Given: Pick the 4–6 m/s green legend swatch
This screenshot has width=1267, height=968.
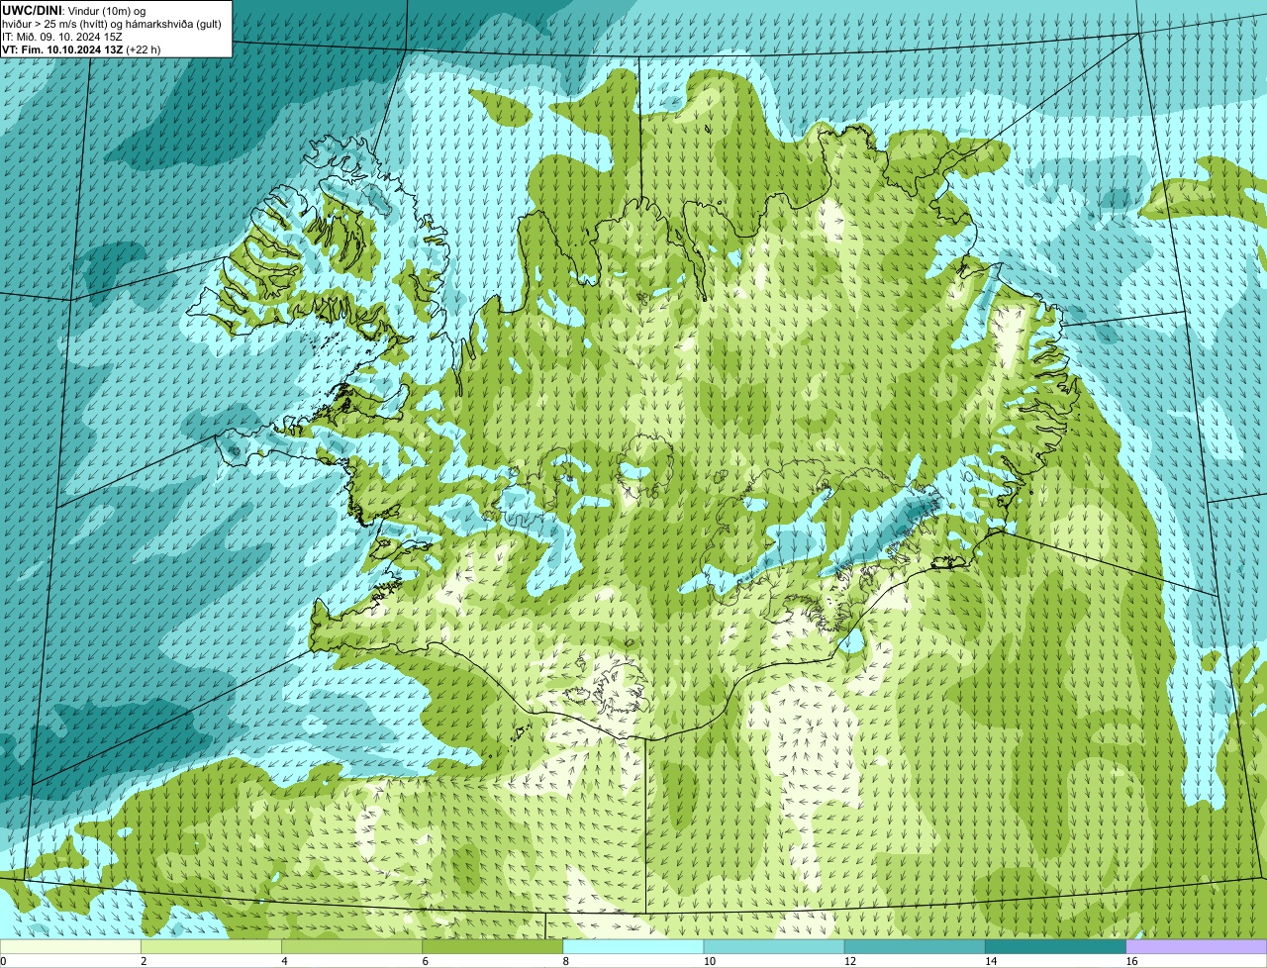Looking at the screenshot, I should [x=351, y=946].
